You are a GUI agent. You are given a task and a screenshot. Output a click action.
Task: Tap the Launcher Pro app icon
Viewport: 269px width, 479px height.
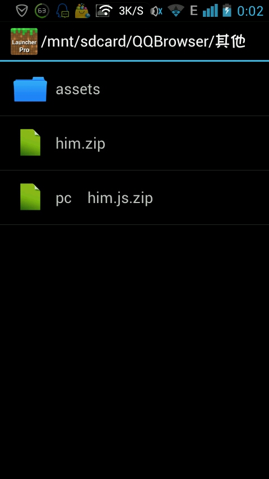[x=24, y=42]
